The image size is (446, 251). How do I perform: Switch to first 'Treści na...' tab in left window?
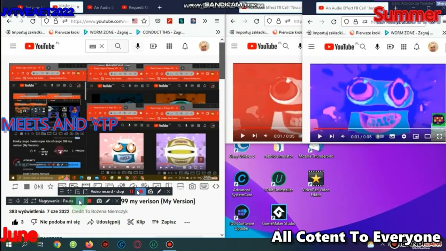pos(31,7)
